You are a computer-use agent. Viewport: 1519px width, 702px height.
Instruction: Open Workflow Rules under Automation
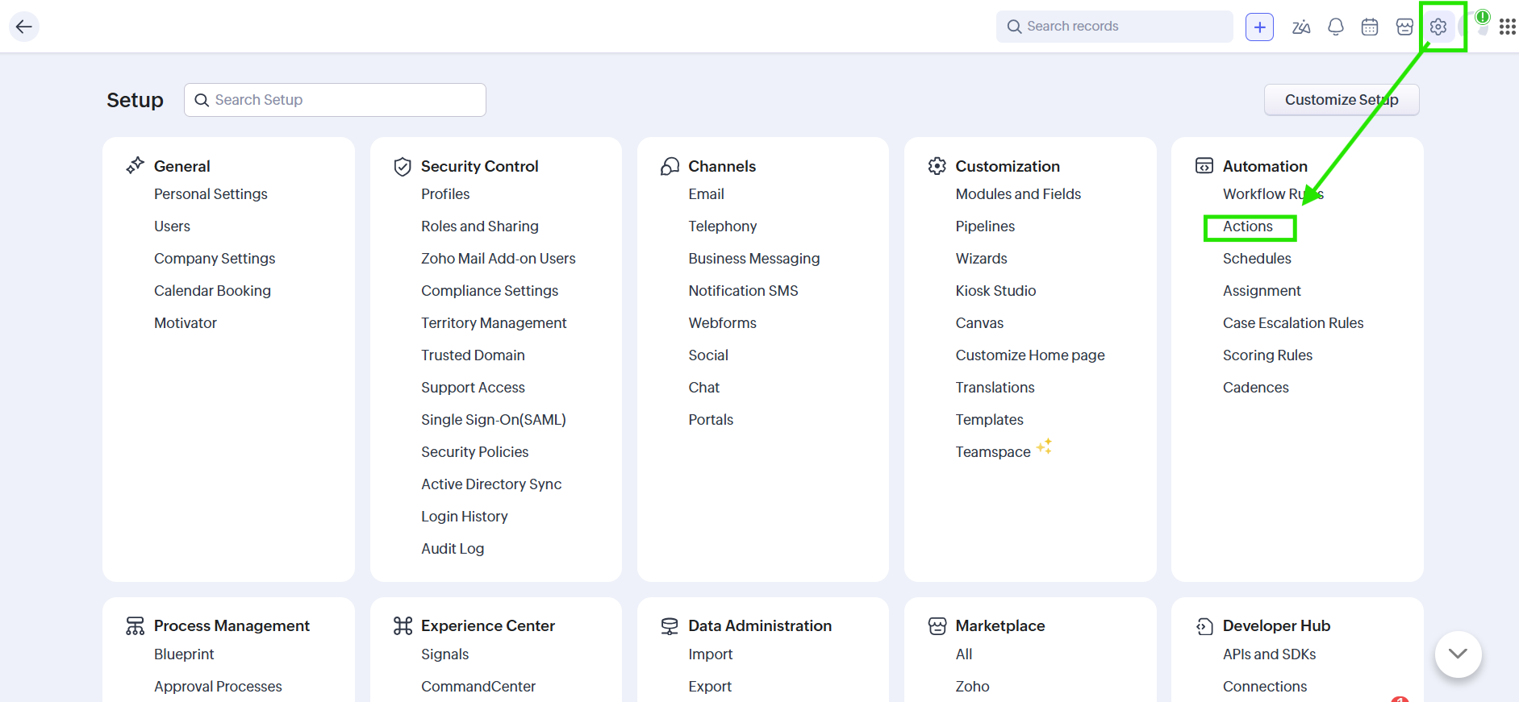click(1272, 194)
